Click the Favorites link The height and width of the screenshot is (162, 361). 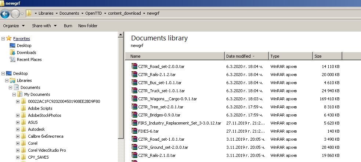point(22,39)
